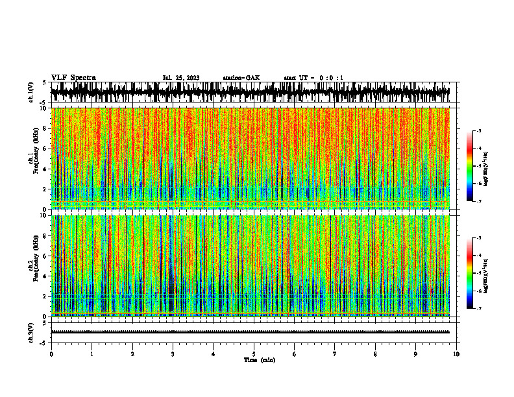Click the ch.2 spectrogram 2 kHz tick label

(x=45, y=296)
